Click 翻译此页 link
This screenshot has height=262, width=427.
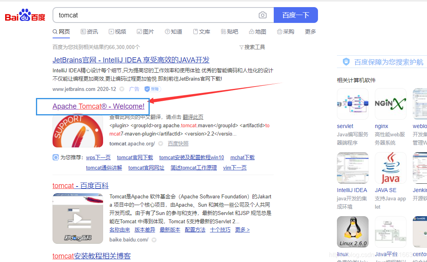coord(193,117)
